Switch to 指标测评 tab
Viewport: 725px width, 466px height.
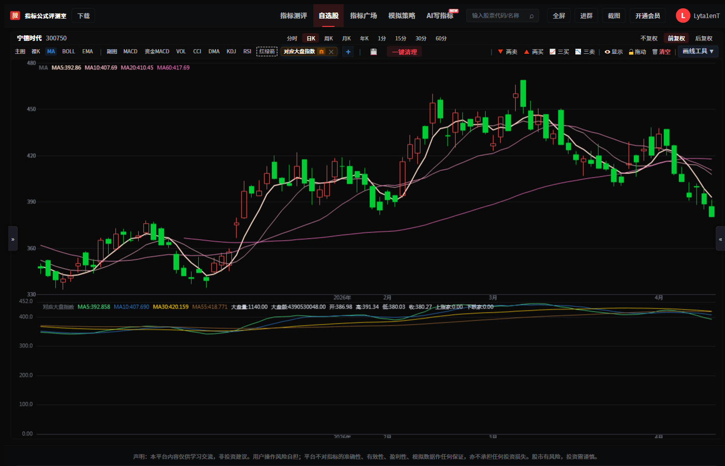click(x=294, y=16)
